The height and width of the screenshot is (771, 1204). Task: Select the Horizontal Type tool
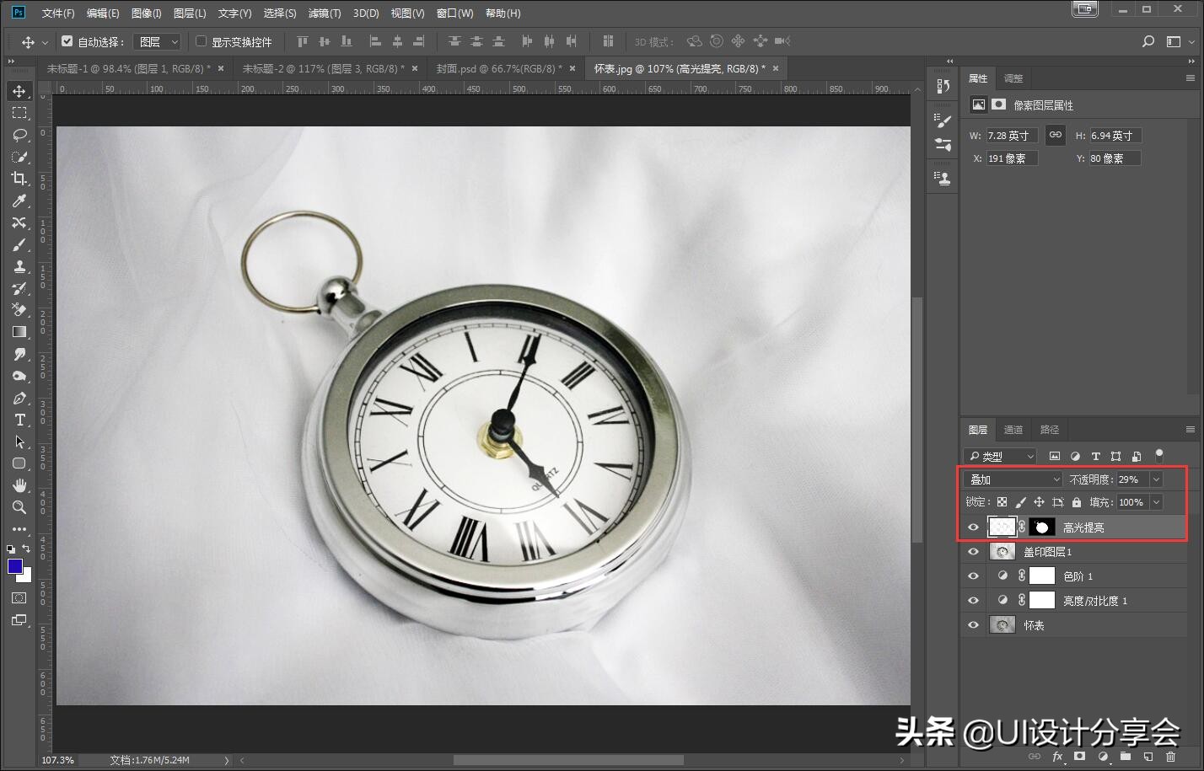(20, 420)
